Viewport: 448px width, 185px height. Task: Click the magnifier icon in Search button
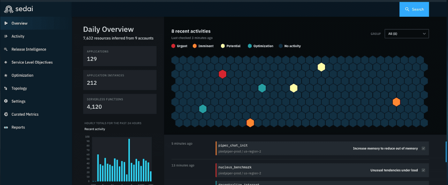pyautogui.click(x=407, y=9)
